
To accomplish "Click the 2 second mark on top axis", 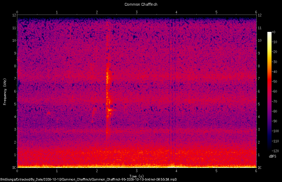I will (97, 12).
